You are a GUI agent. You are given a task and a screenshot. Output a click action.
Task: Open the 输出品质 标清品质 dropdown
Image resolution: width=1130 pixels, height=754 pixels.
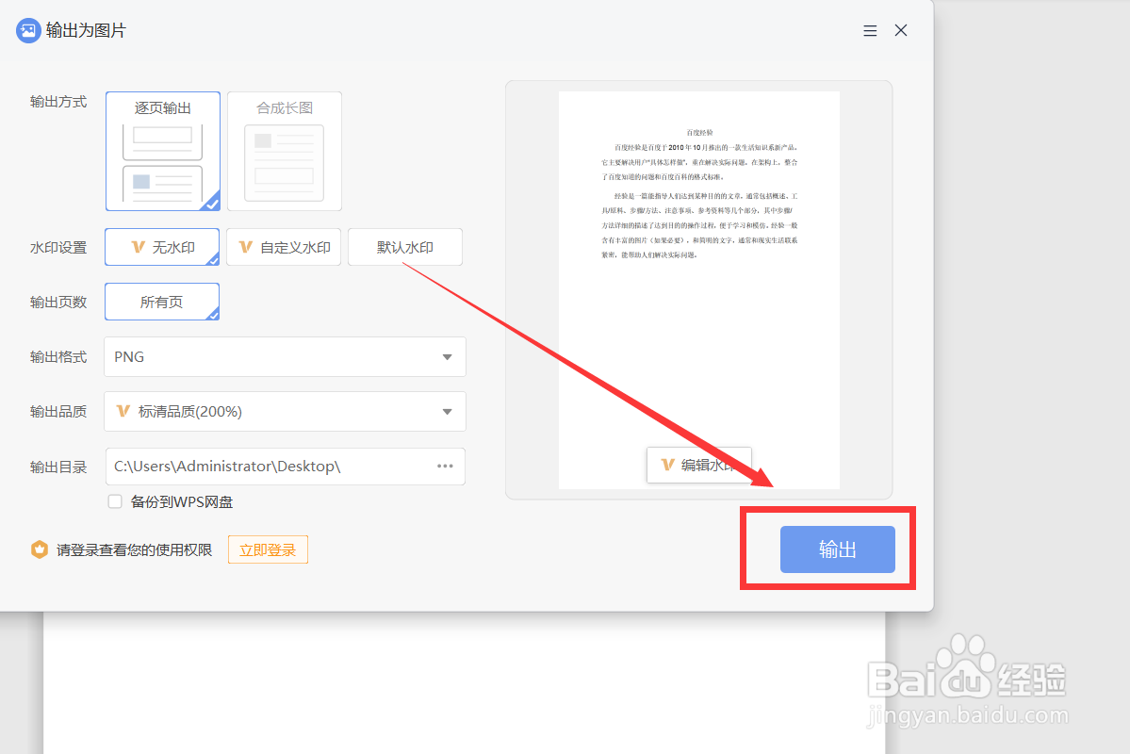click(285, 412)
